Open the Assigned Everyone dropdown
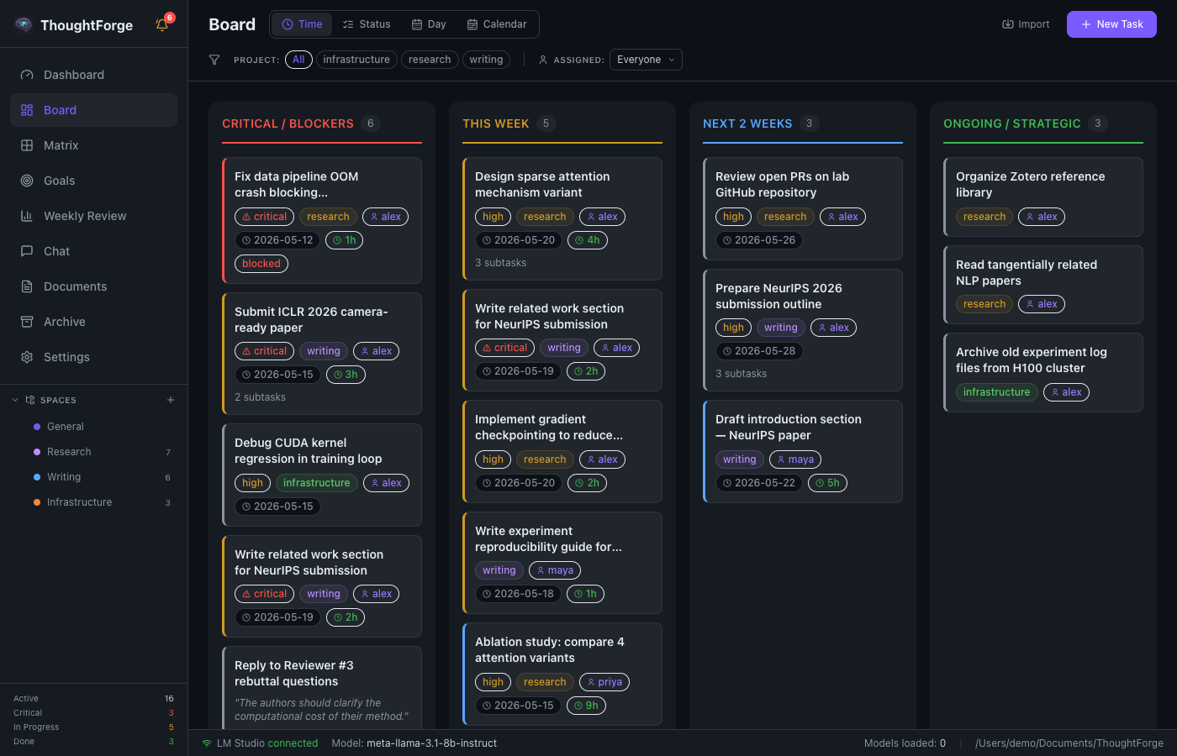Viewport: 1177px width, 756px height. coord(646,60)
